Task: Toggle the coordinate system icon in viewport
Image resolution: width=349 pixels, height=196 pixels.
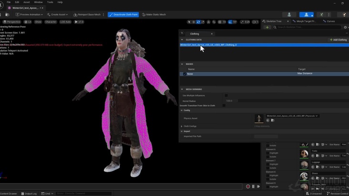Action: [x=208, y=22]
